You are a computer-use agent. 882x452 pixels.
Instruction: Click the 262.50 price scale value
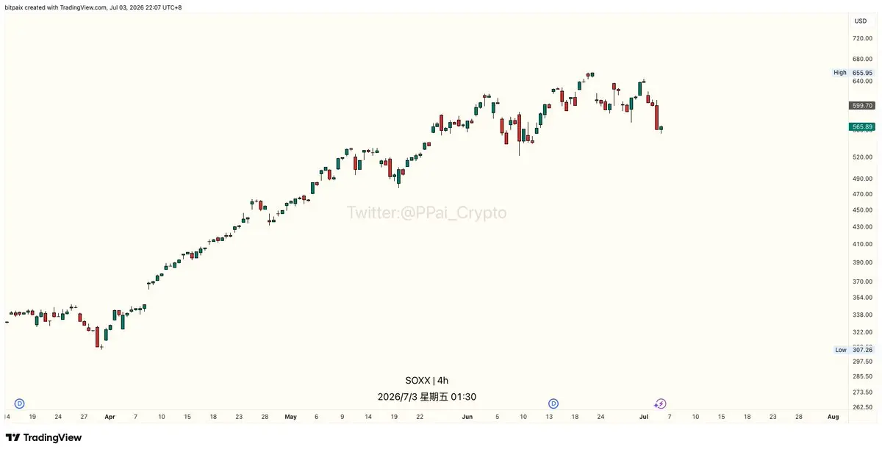862,407
